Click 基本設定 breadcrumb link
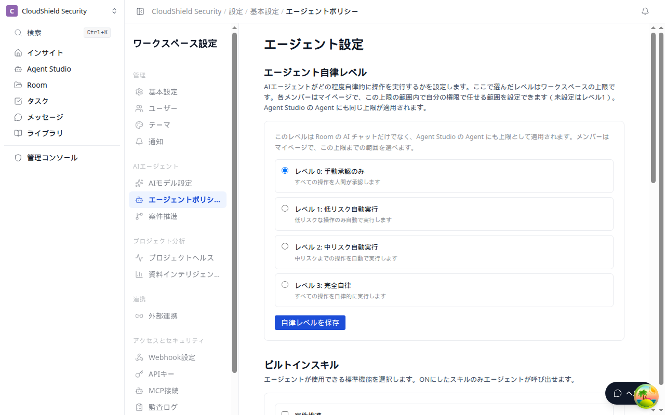This screenshot has height=415, width=665. (x=264, y=11)
